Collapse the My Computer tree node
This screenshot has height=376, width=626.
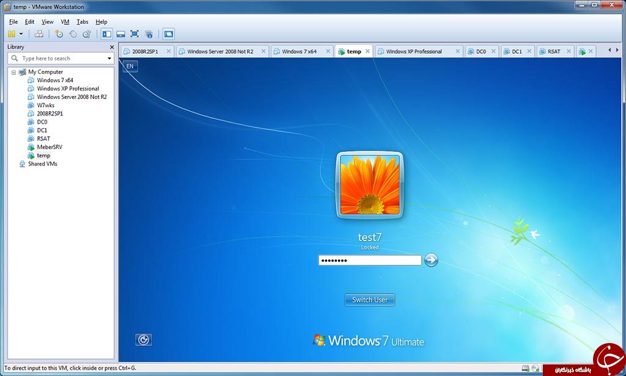[13, 73]
